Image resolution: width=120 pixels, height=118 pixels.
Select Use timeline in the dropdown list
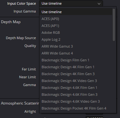click(x=76, y=12)
